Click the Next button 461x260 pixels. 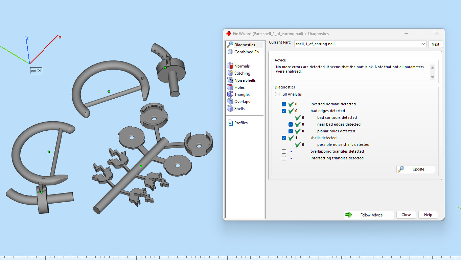[435, 44]
